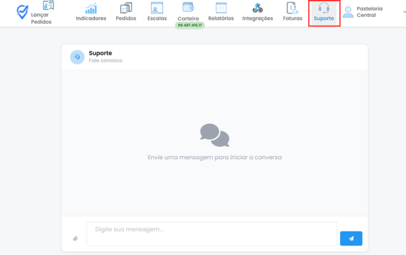The image size is (406, 255).
Task: Open Integrações via the webhook icon
Action: click(257, 9)
